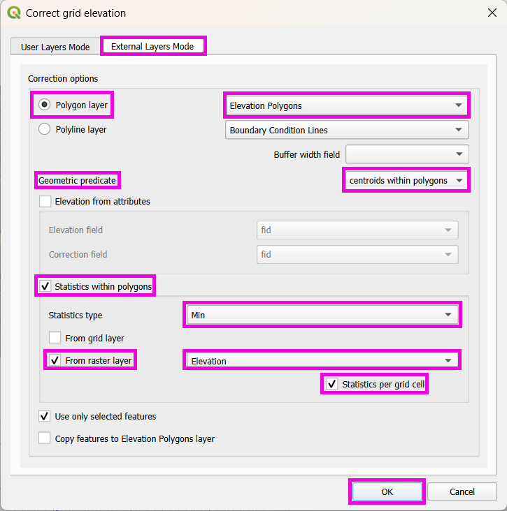Image resolution: width=507 pixels, height=511 pixels.
Task: Open the centroids within polygons predicate dropdown
Action: (406, 180)
